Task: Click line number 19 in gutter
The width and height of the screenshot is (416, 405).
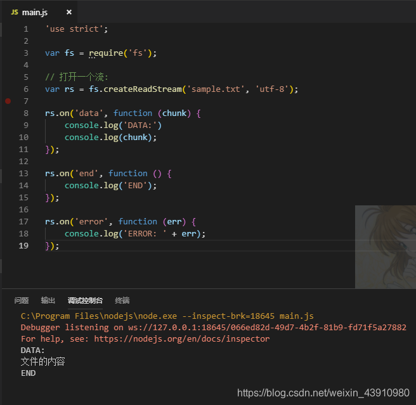Action: (23, 246)
